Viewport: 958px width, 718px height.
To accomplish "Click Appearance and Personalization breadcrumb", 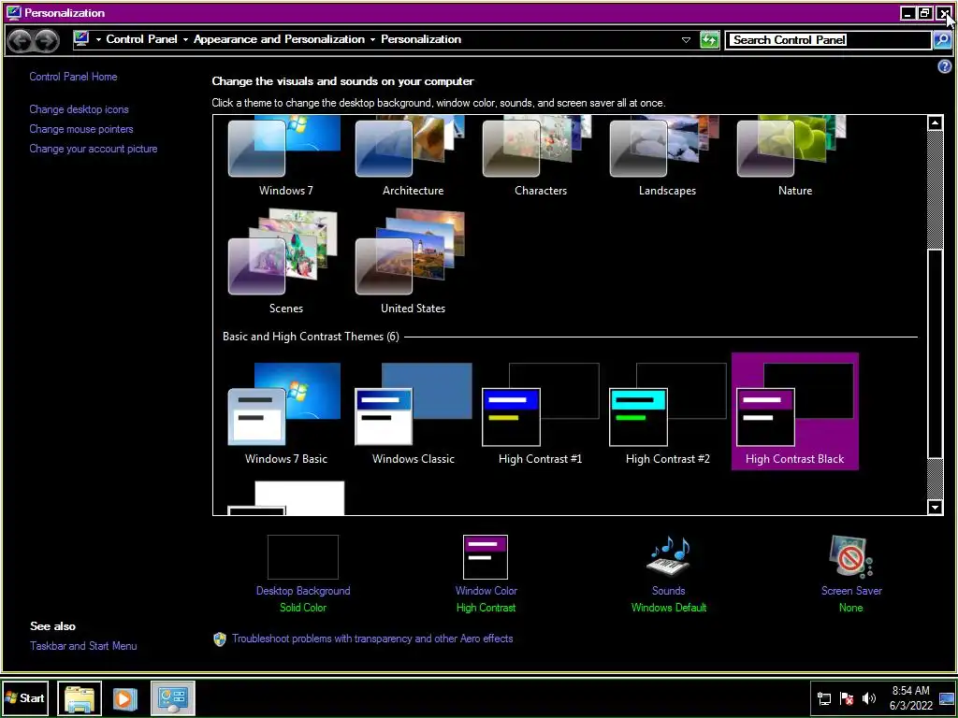I will coord(279,39).
